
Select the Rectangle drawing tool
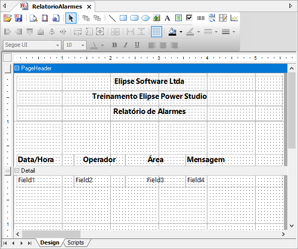(x=123, y=18)
